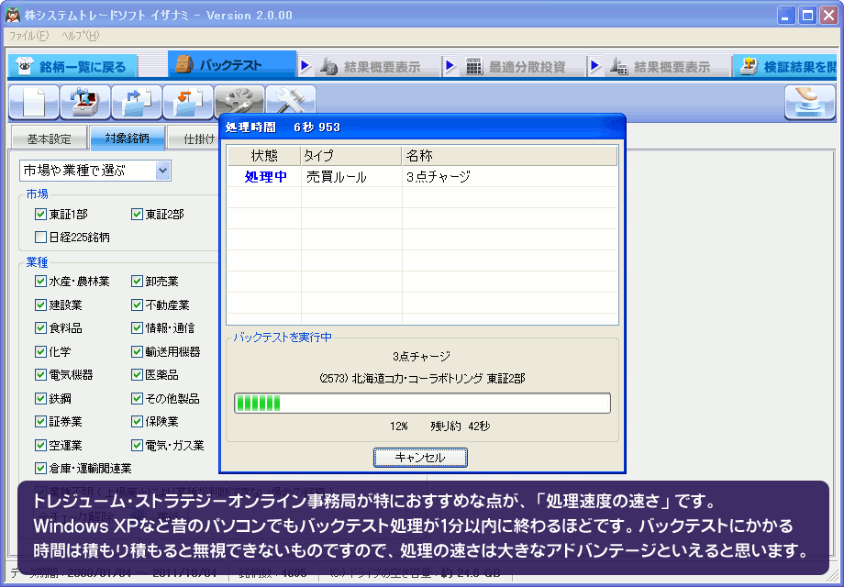
Task: Click the hand-pressing-button icon at toolbar right
Action: tap(810, 102)
